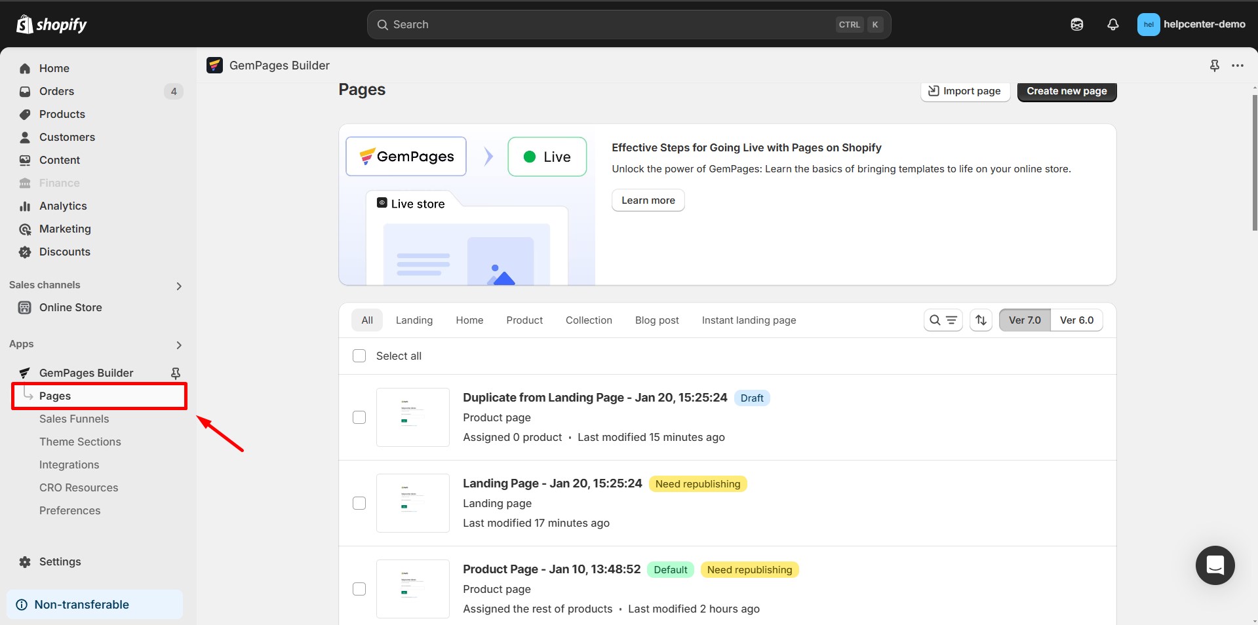The height and width of the screenshot is (625, 1258).
Task: Select the Duplicate from Landing Page checkbox
Action: click(359, 417)
